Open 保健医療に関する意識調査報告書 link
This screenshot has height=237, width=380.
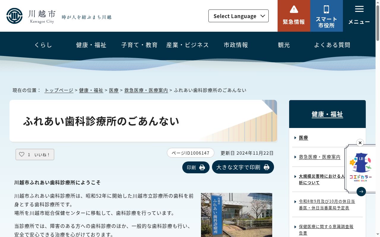point(326,230)
